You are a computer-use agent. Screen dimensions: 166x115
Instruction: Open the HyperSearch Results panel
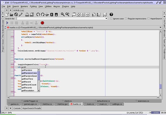[32, 108]
